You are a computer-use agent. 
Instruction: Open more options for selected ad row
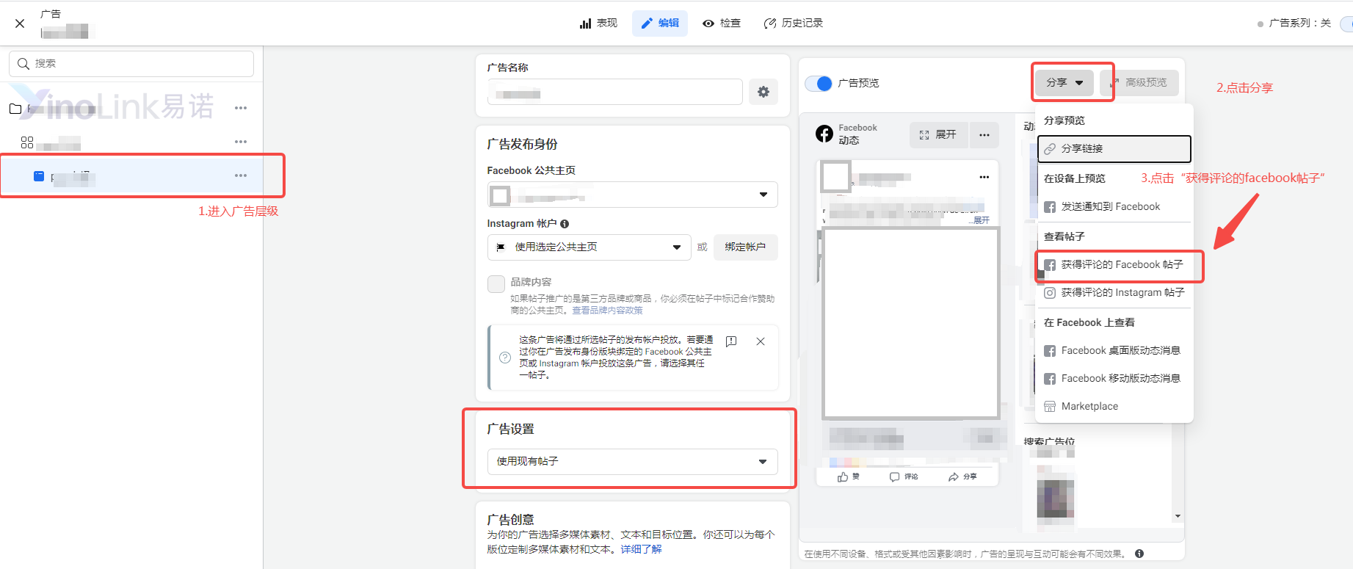point(241,175)
